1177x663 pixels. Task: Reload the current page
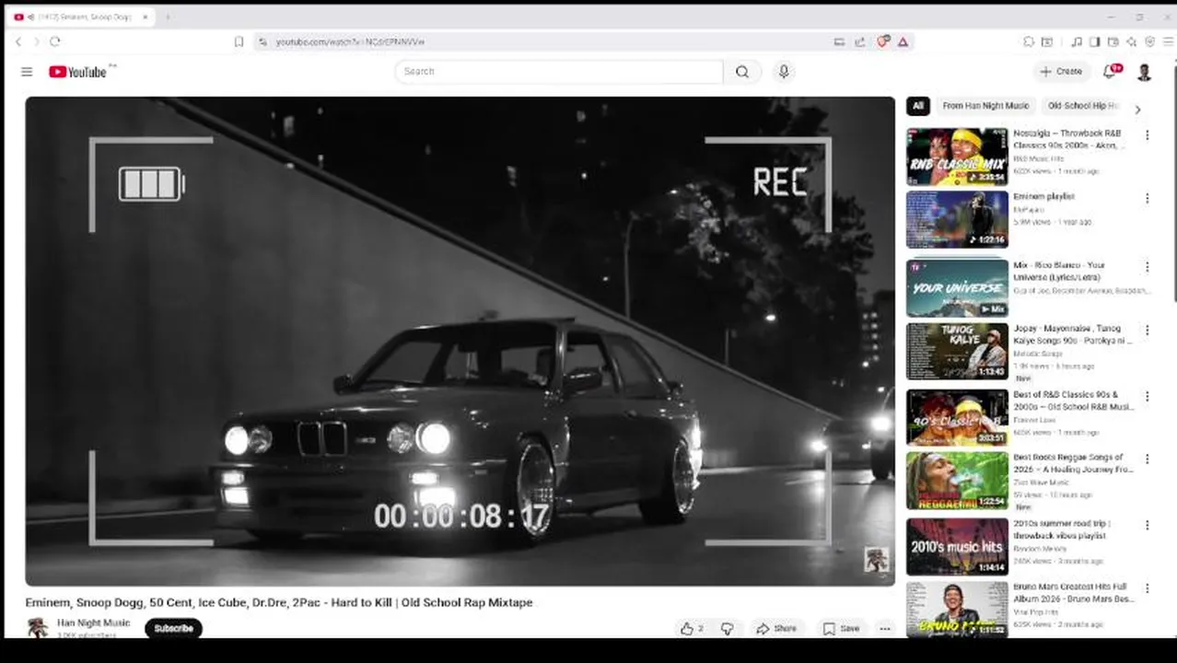55,41
